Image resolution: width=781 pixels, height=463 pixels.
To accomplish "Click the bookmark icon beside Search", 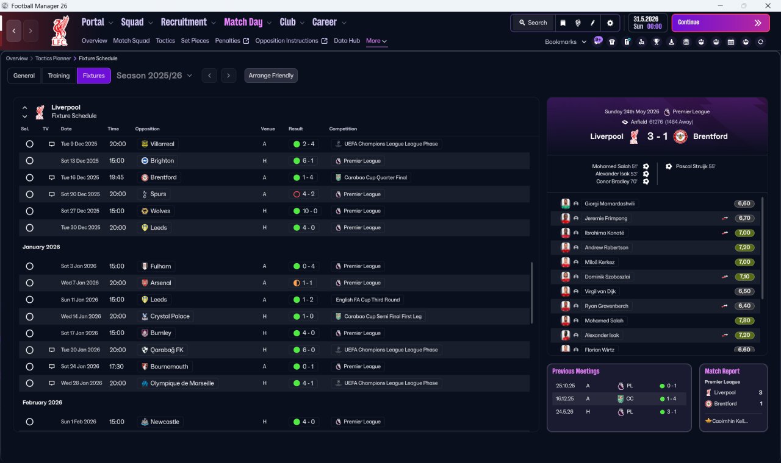I will tap(563, 23).
